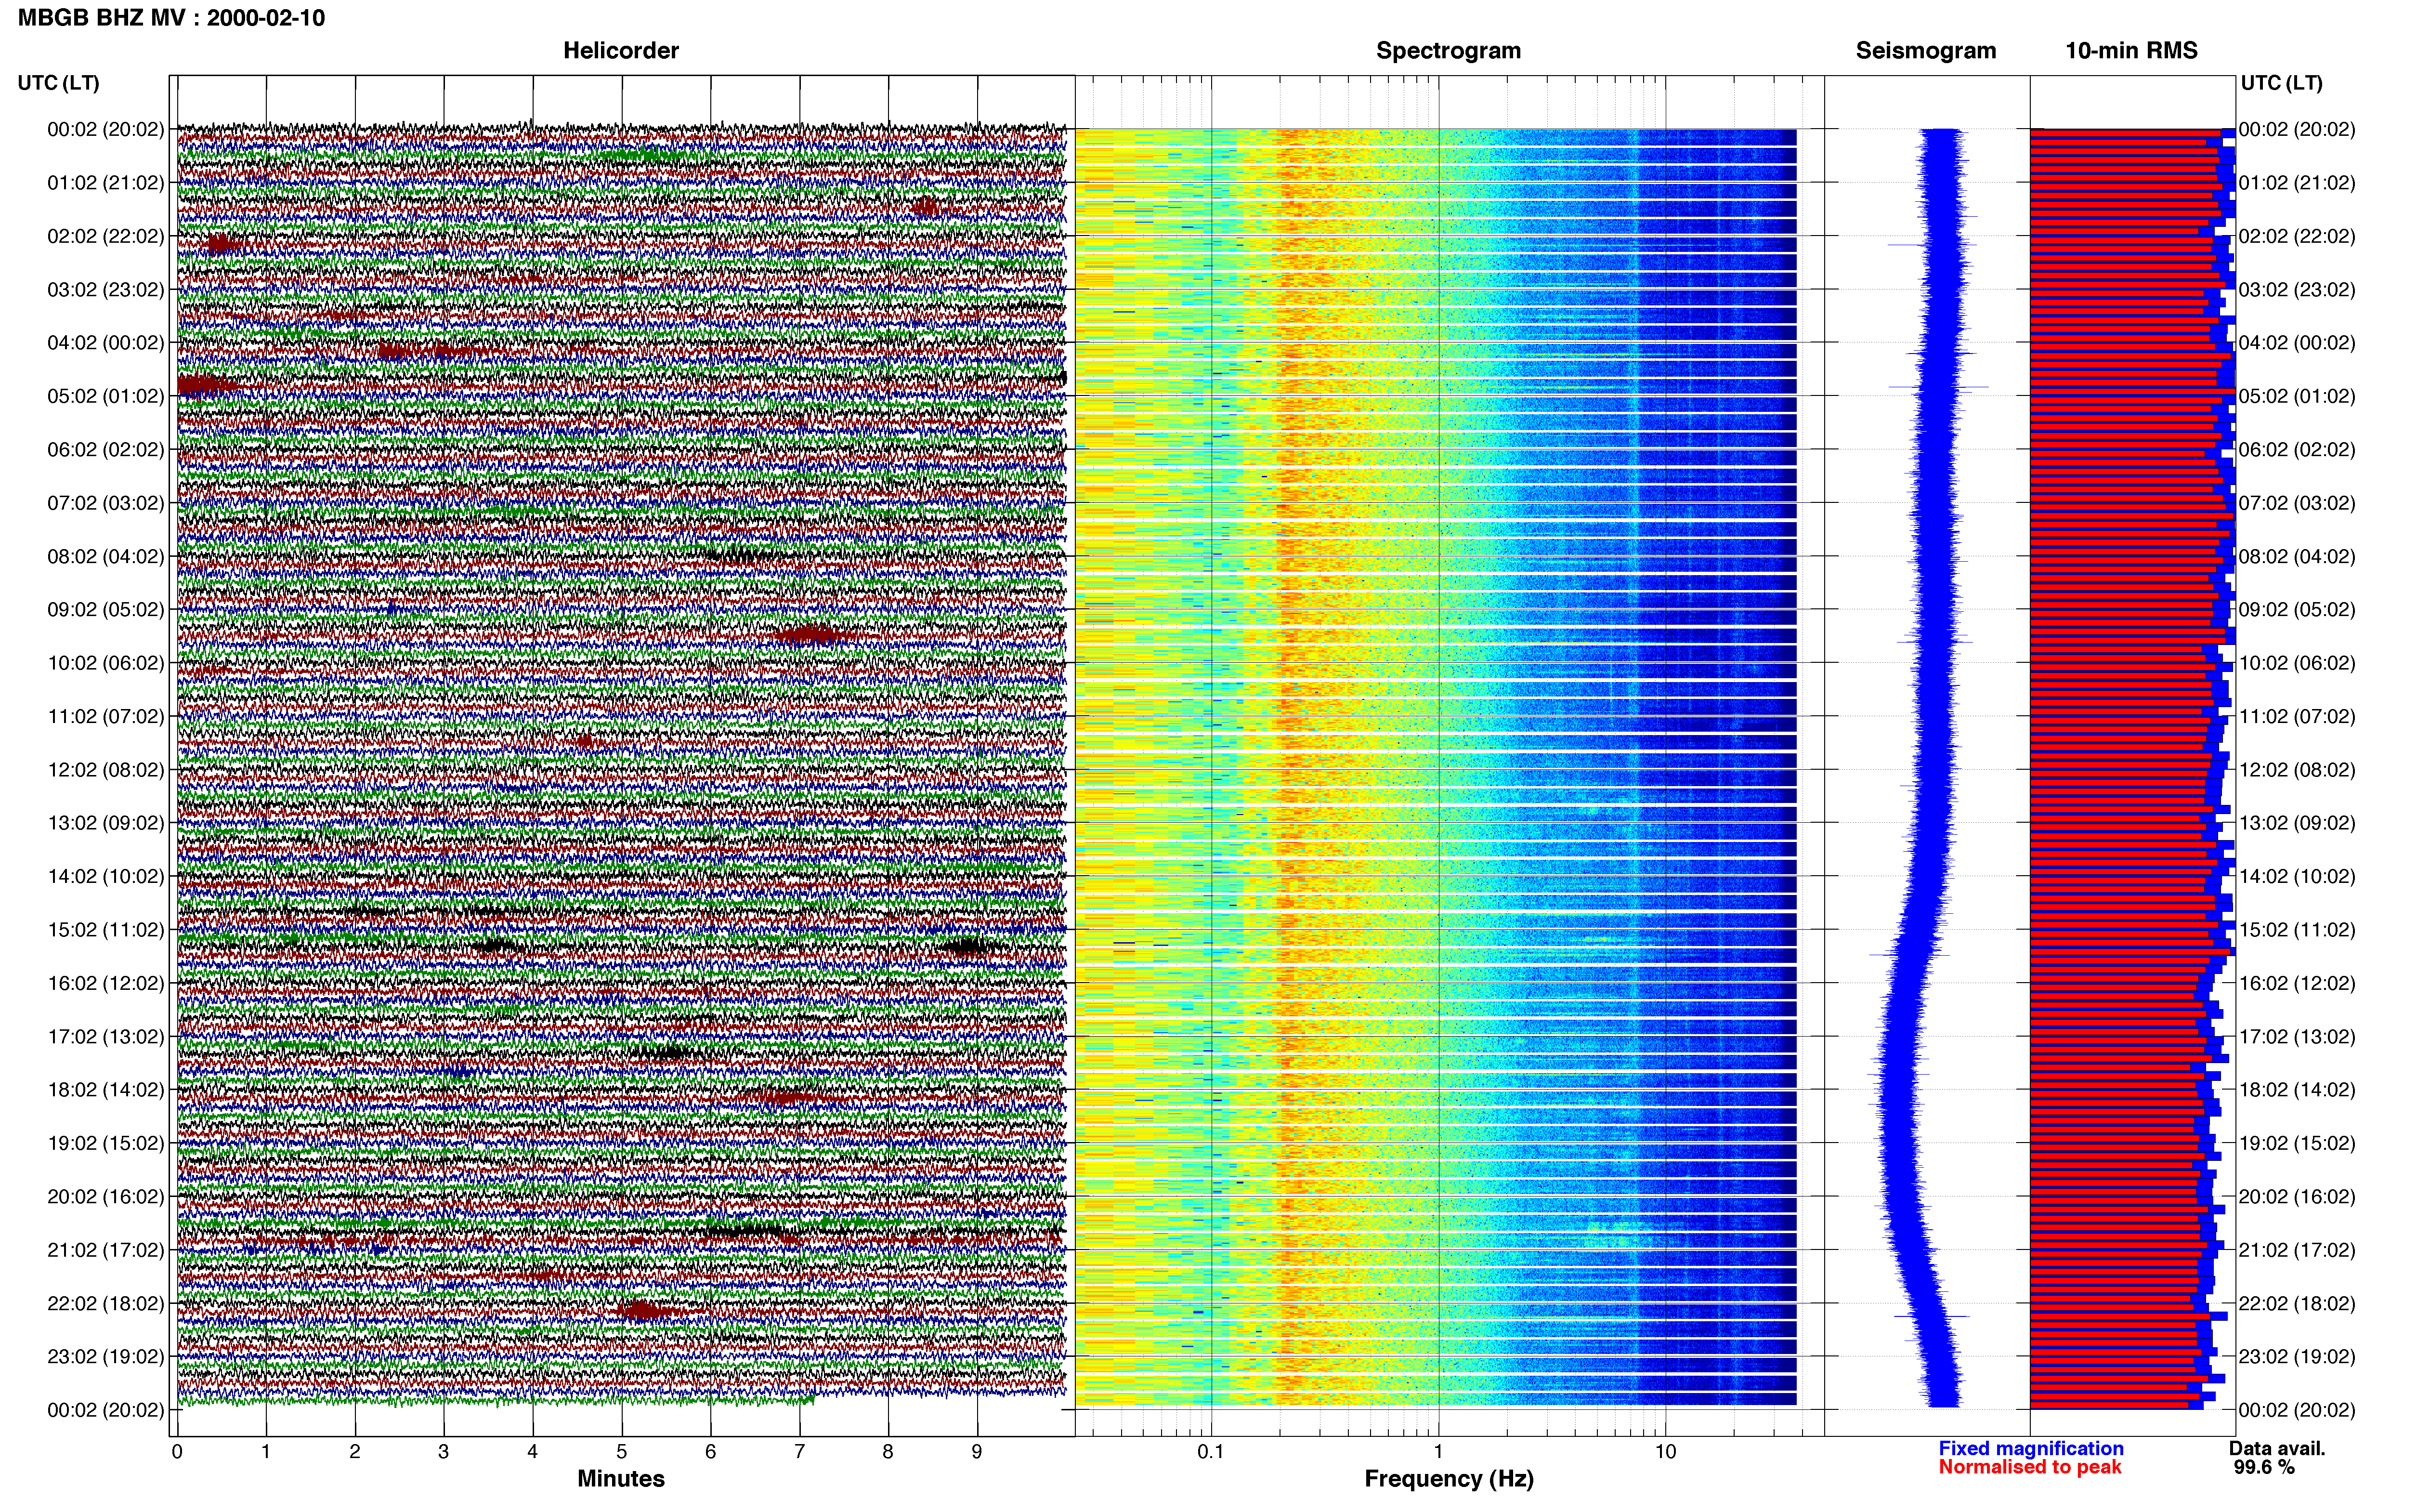Click the 'Data avail.' label

click(2277, 1448)
